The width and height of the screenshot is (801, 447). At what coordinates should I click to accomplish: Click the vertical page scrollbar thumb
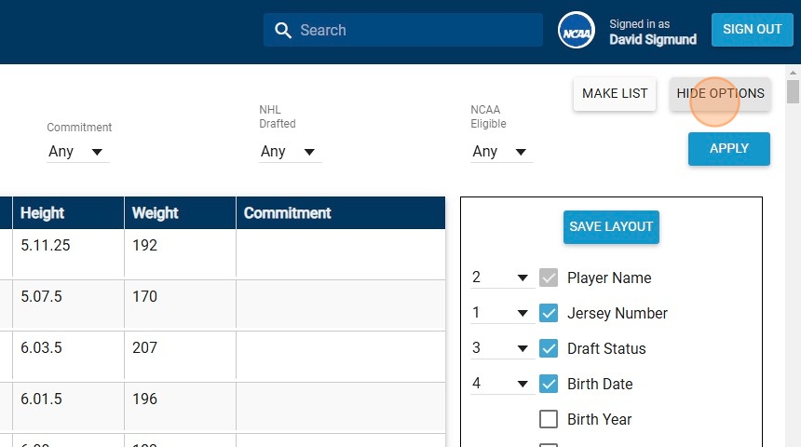793,91
